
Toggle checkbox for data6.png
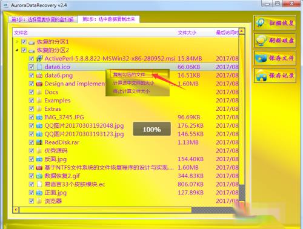coord(32,75)
